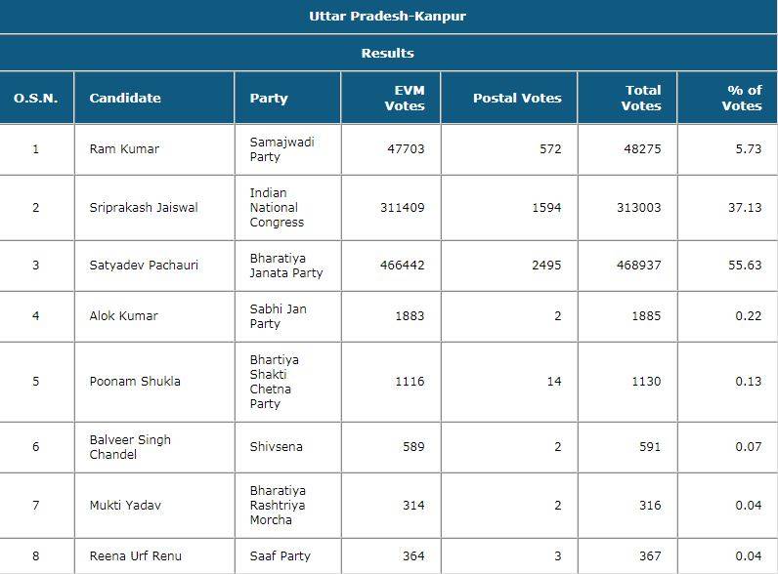Select candidate Sriprakash Jaiswal

coord(144,208)
